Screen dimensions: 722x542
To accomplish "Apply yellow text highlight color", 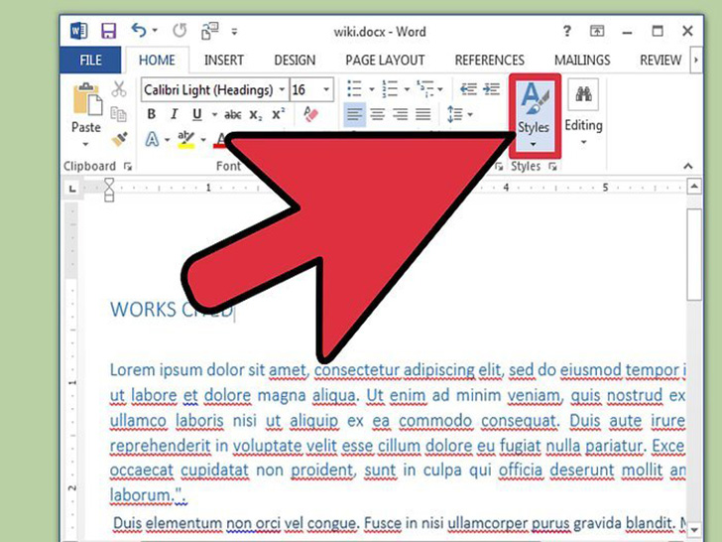I will pyautogui.click(x=186, y=139).
